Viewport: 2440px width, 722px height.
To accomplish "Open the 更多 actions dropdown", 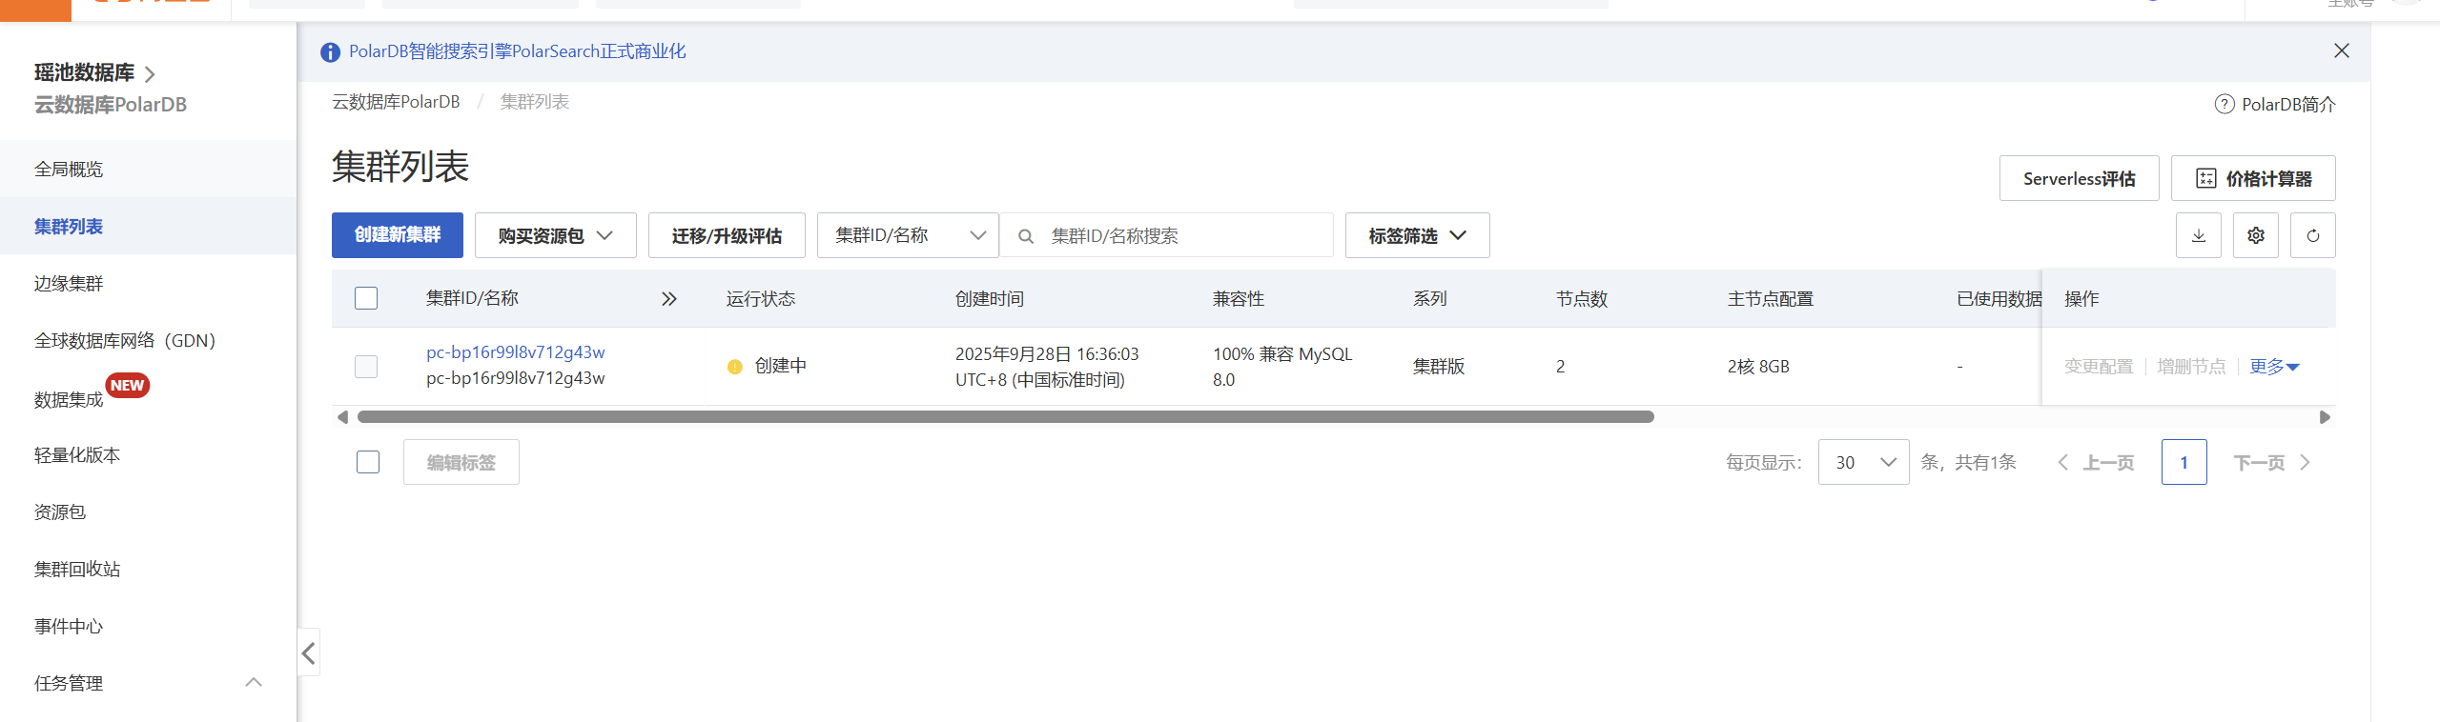I will coord(2274,367).
